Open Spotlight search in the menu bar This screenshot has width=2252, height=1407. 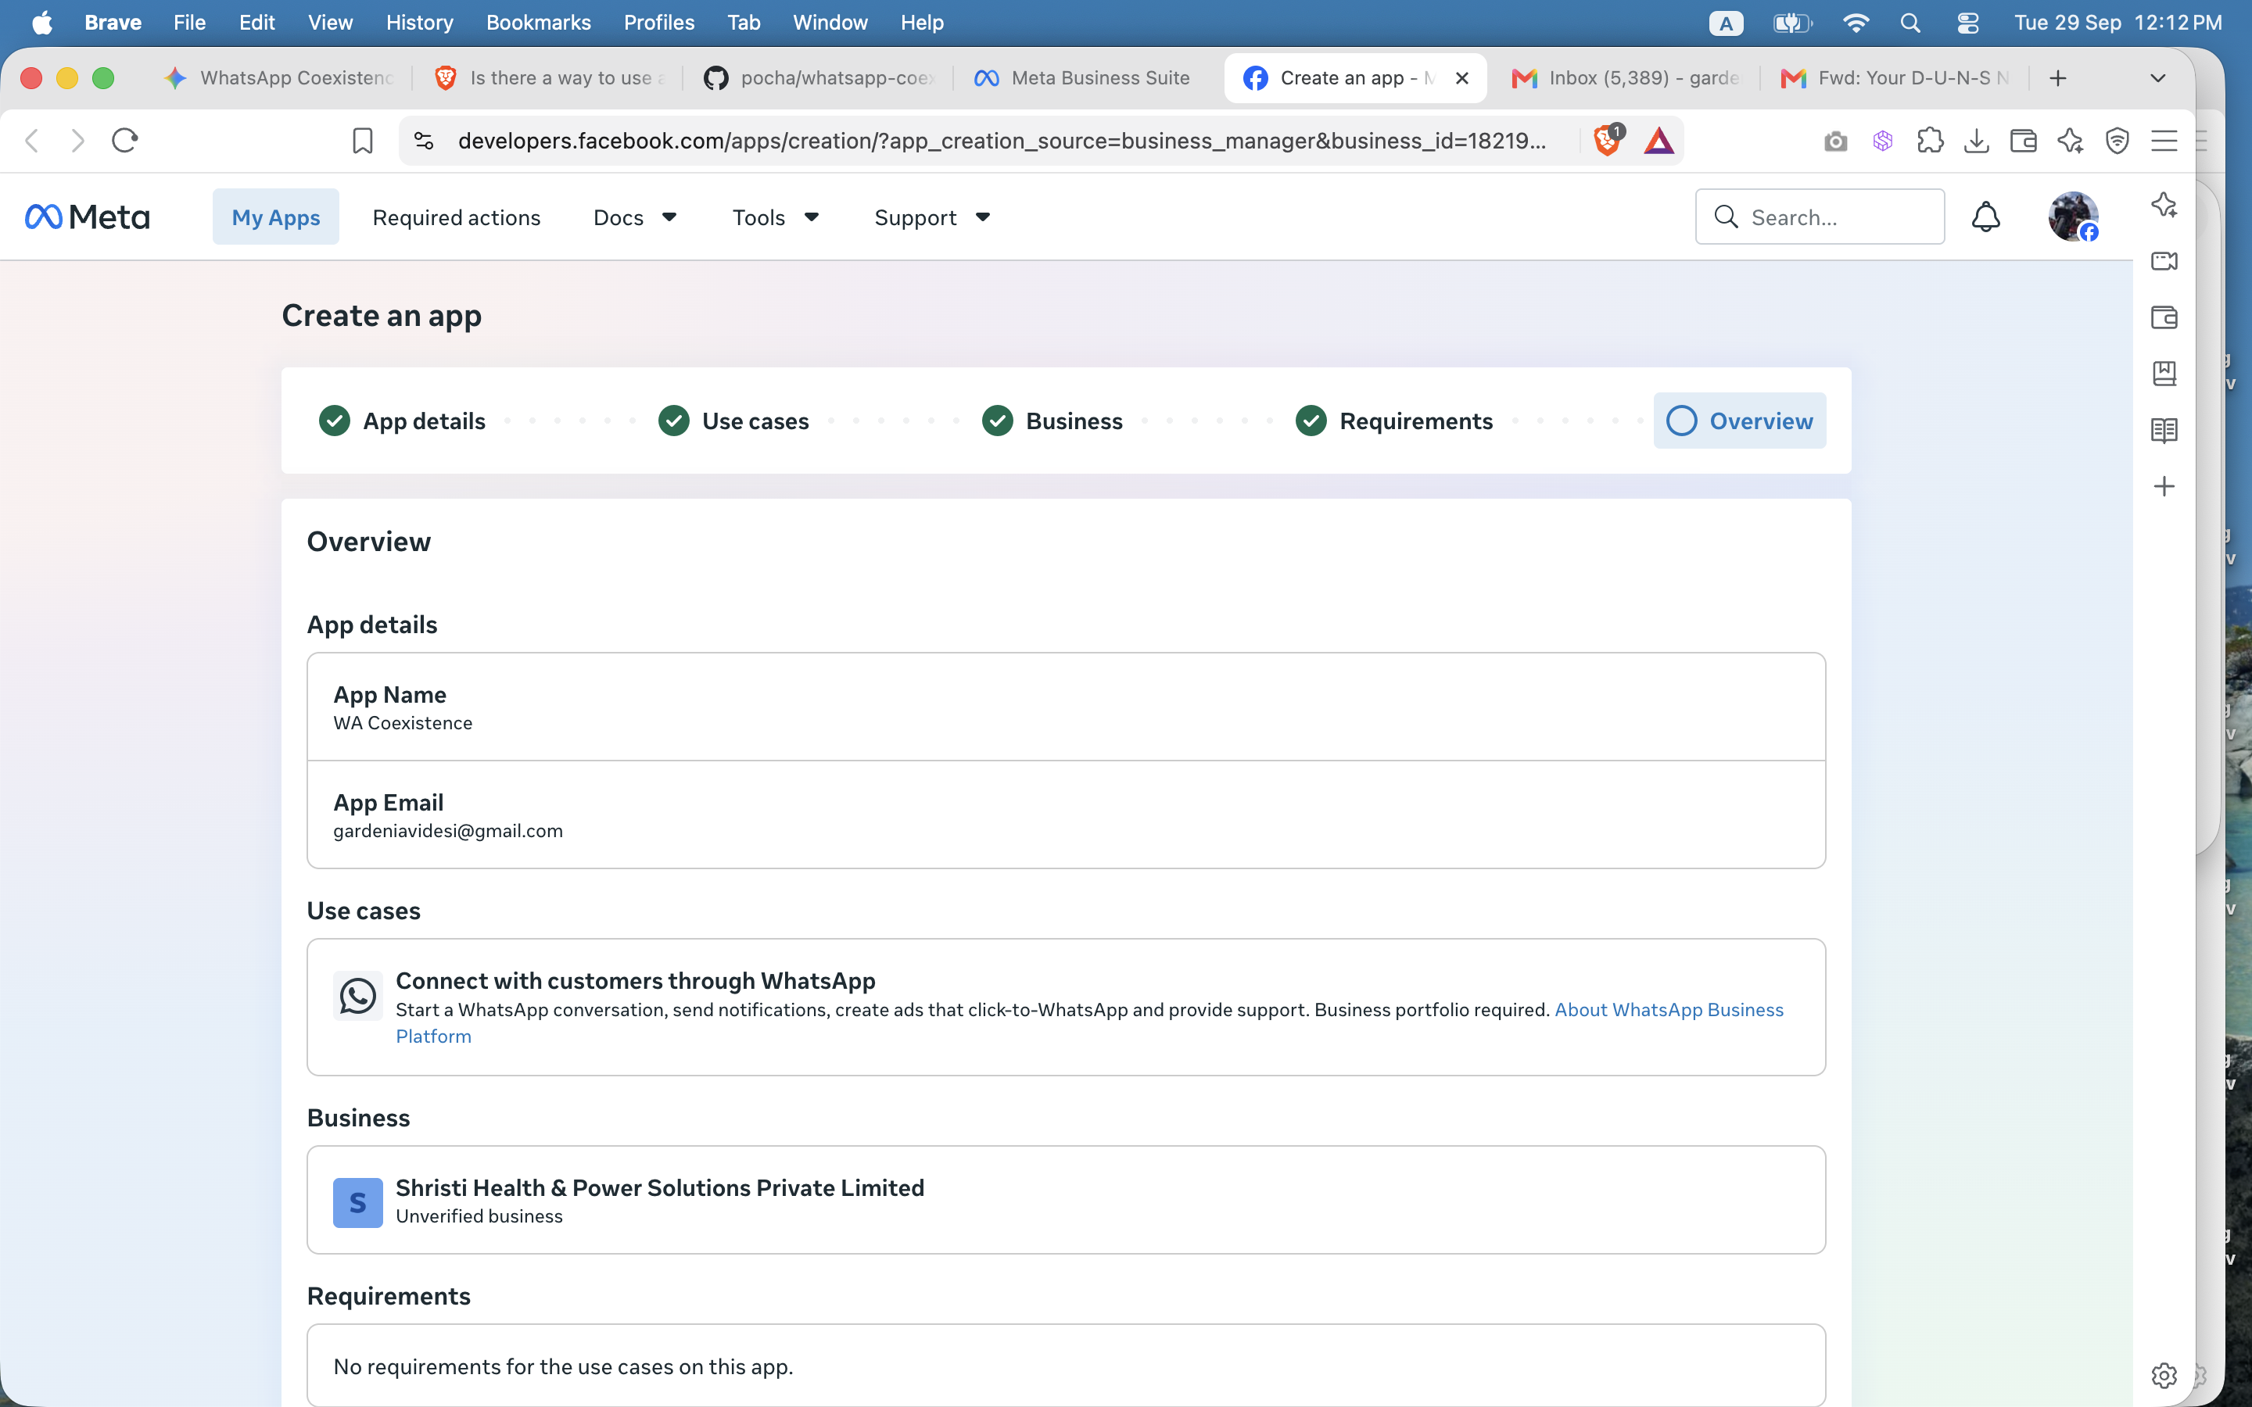(1910, 23)
